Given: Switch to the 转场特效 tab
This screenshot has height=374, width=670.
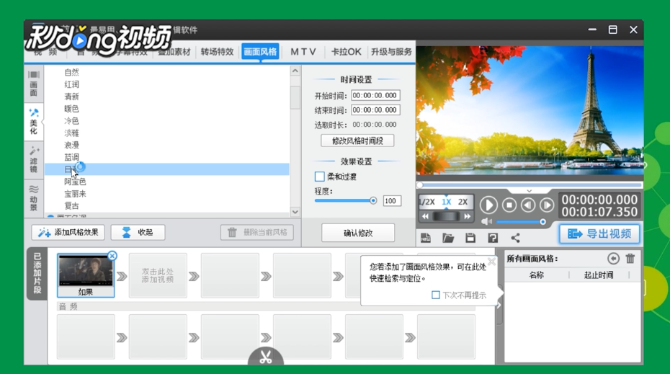Looking at the screenshot, I should click(x=217, y=52).
